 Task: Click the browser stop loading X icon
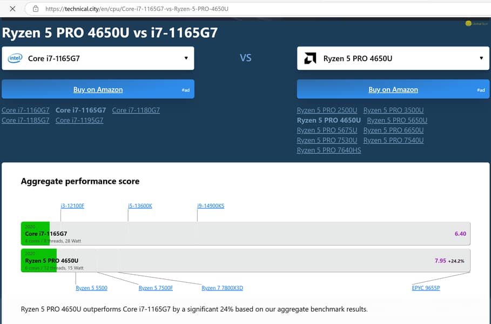point(12,9)
